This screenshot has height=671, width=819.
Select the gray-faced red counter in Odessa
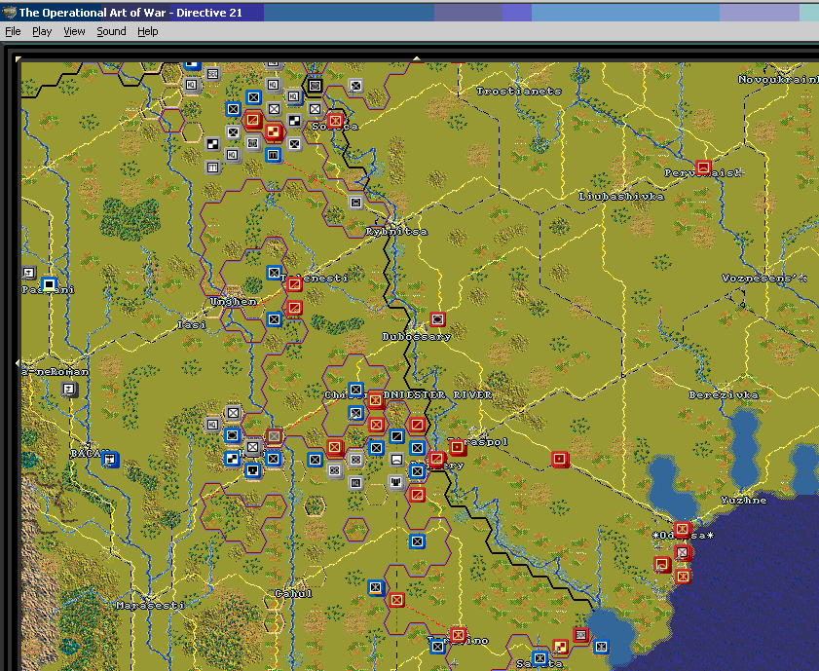(683, 552)
